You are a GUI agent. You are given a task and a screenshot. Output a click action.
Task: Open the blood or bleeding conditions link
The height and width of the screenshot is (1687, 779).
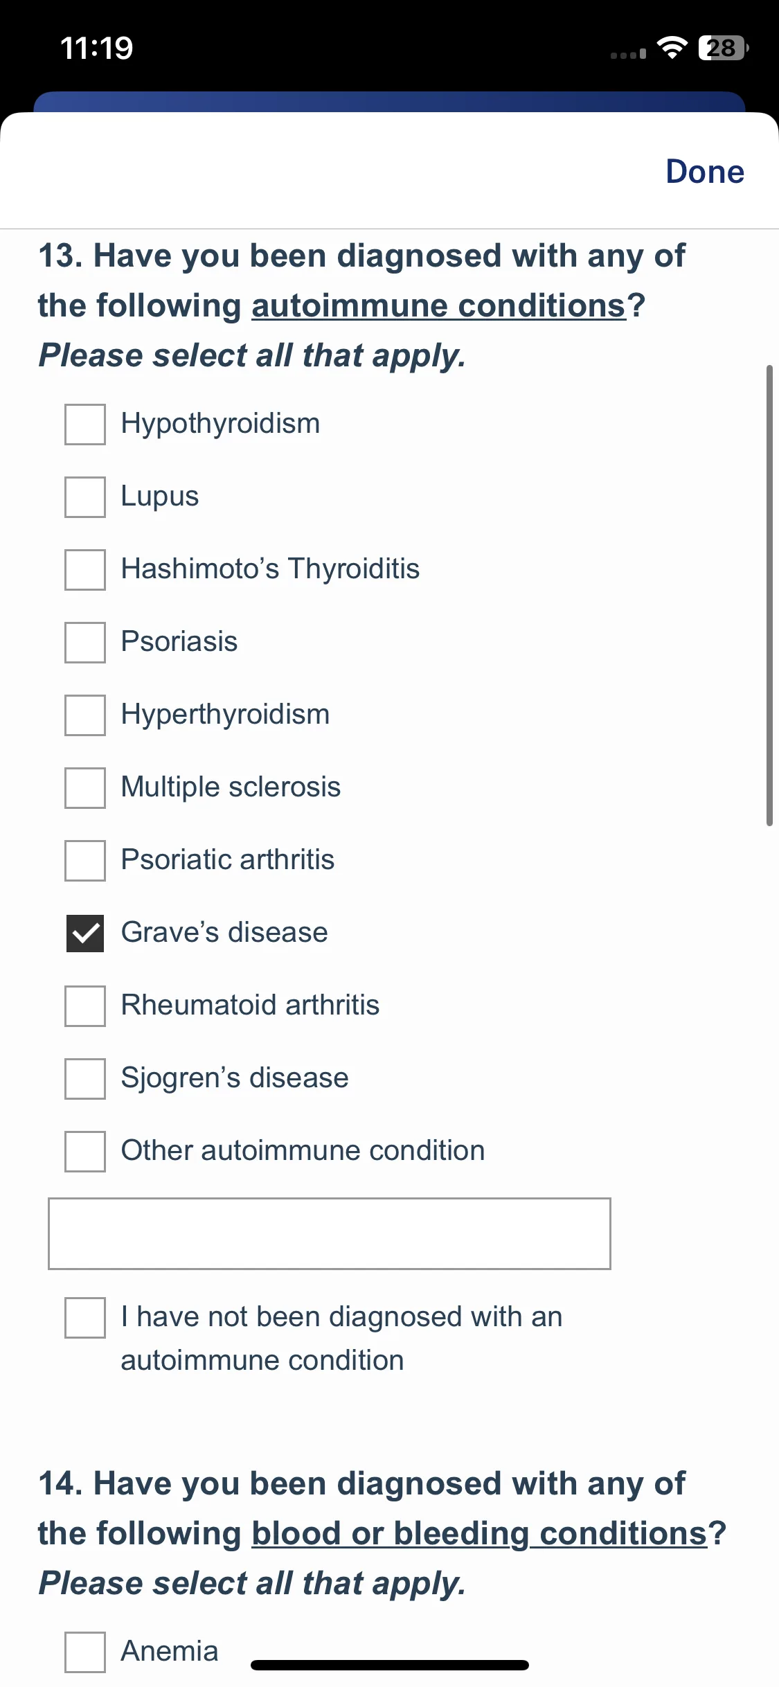tap(479, 1533)
